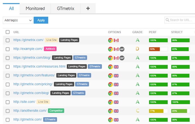Click UK flag icon in site.com row
This screenshot has width=195, height=124.
(116, 102)
